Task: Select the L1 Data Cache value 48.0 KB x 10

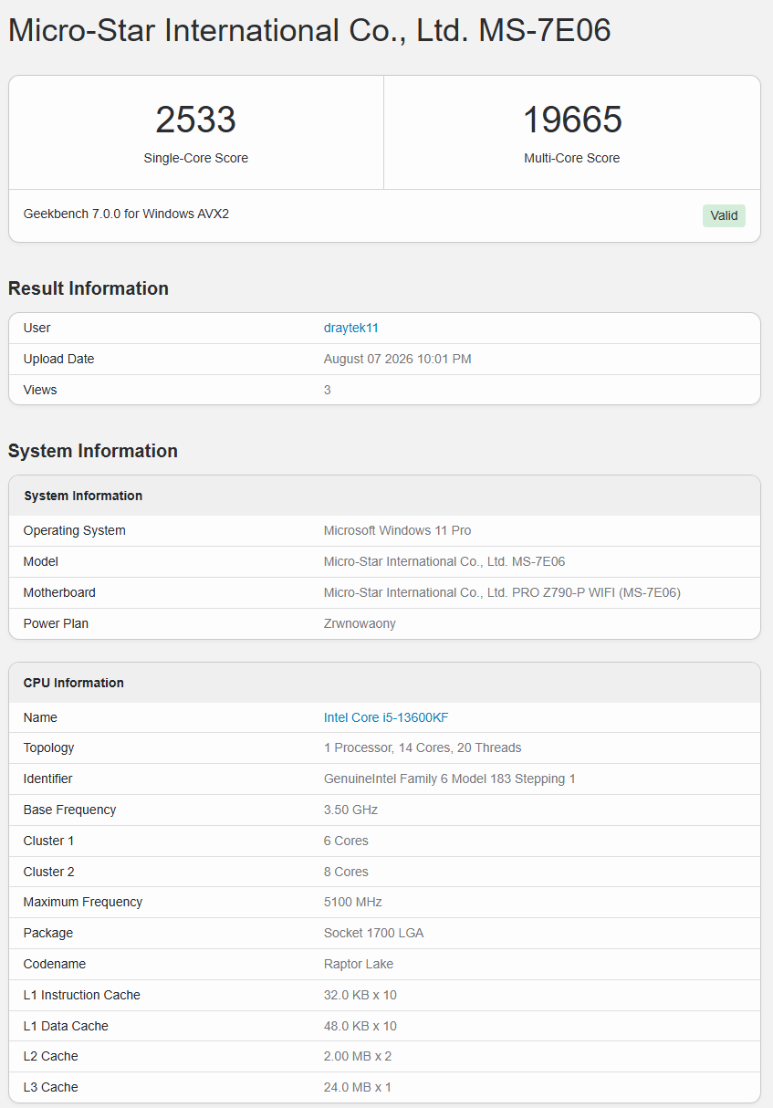Action: 360,1026
